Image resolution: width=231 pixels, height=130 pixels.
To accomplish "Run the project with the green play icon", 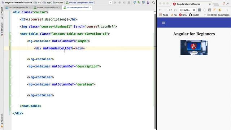I will coord(115,3).
